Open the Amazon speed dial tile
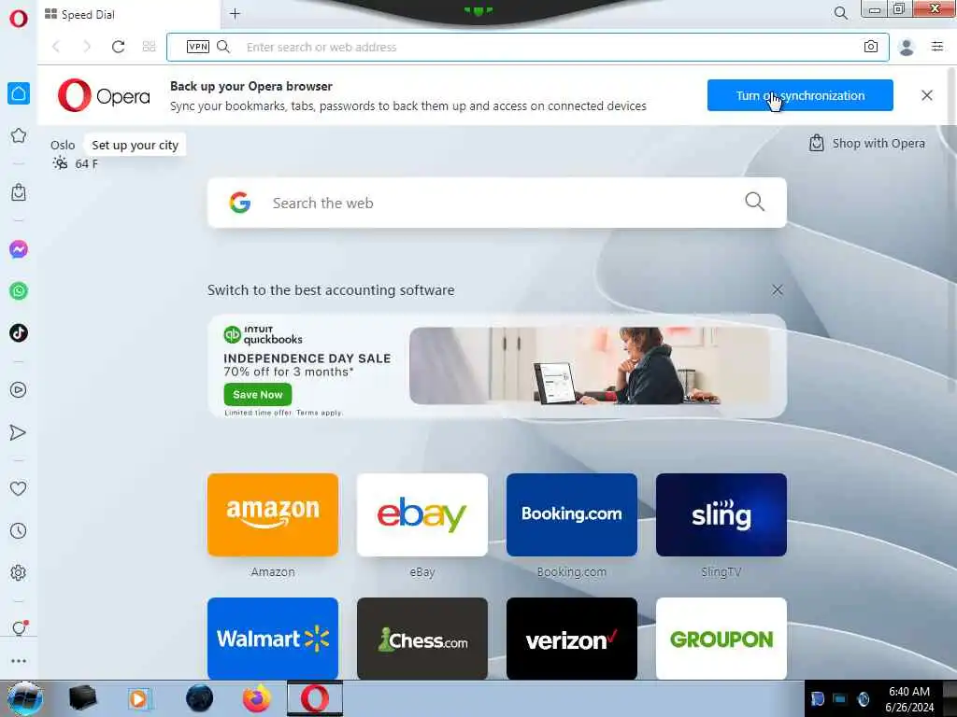Screen dimensions: 957x717 click(x=273, y=514)
